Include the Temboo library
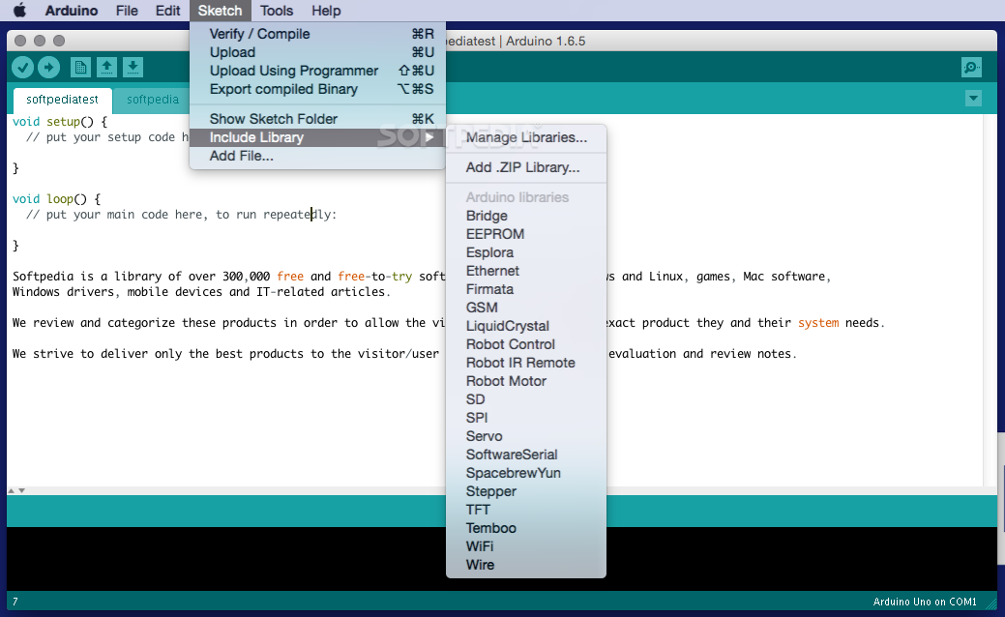1005x617 pixels. point(525,529)
